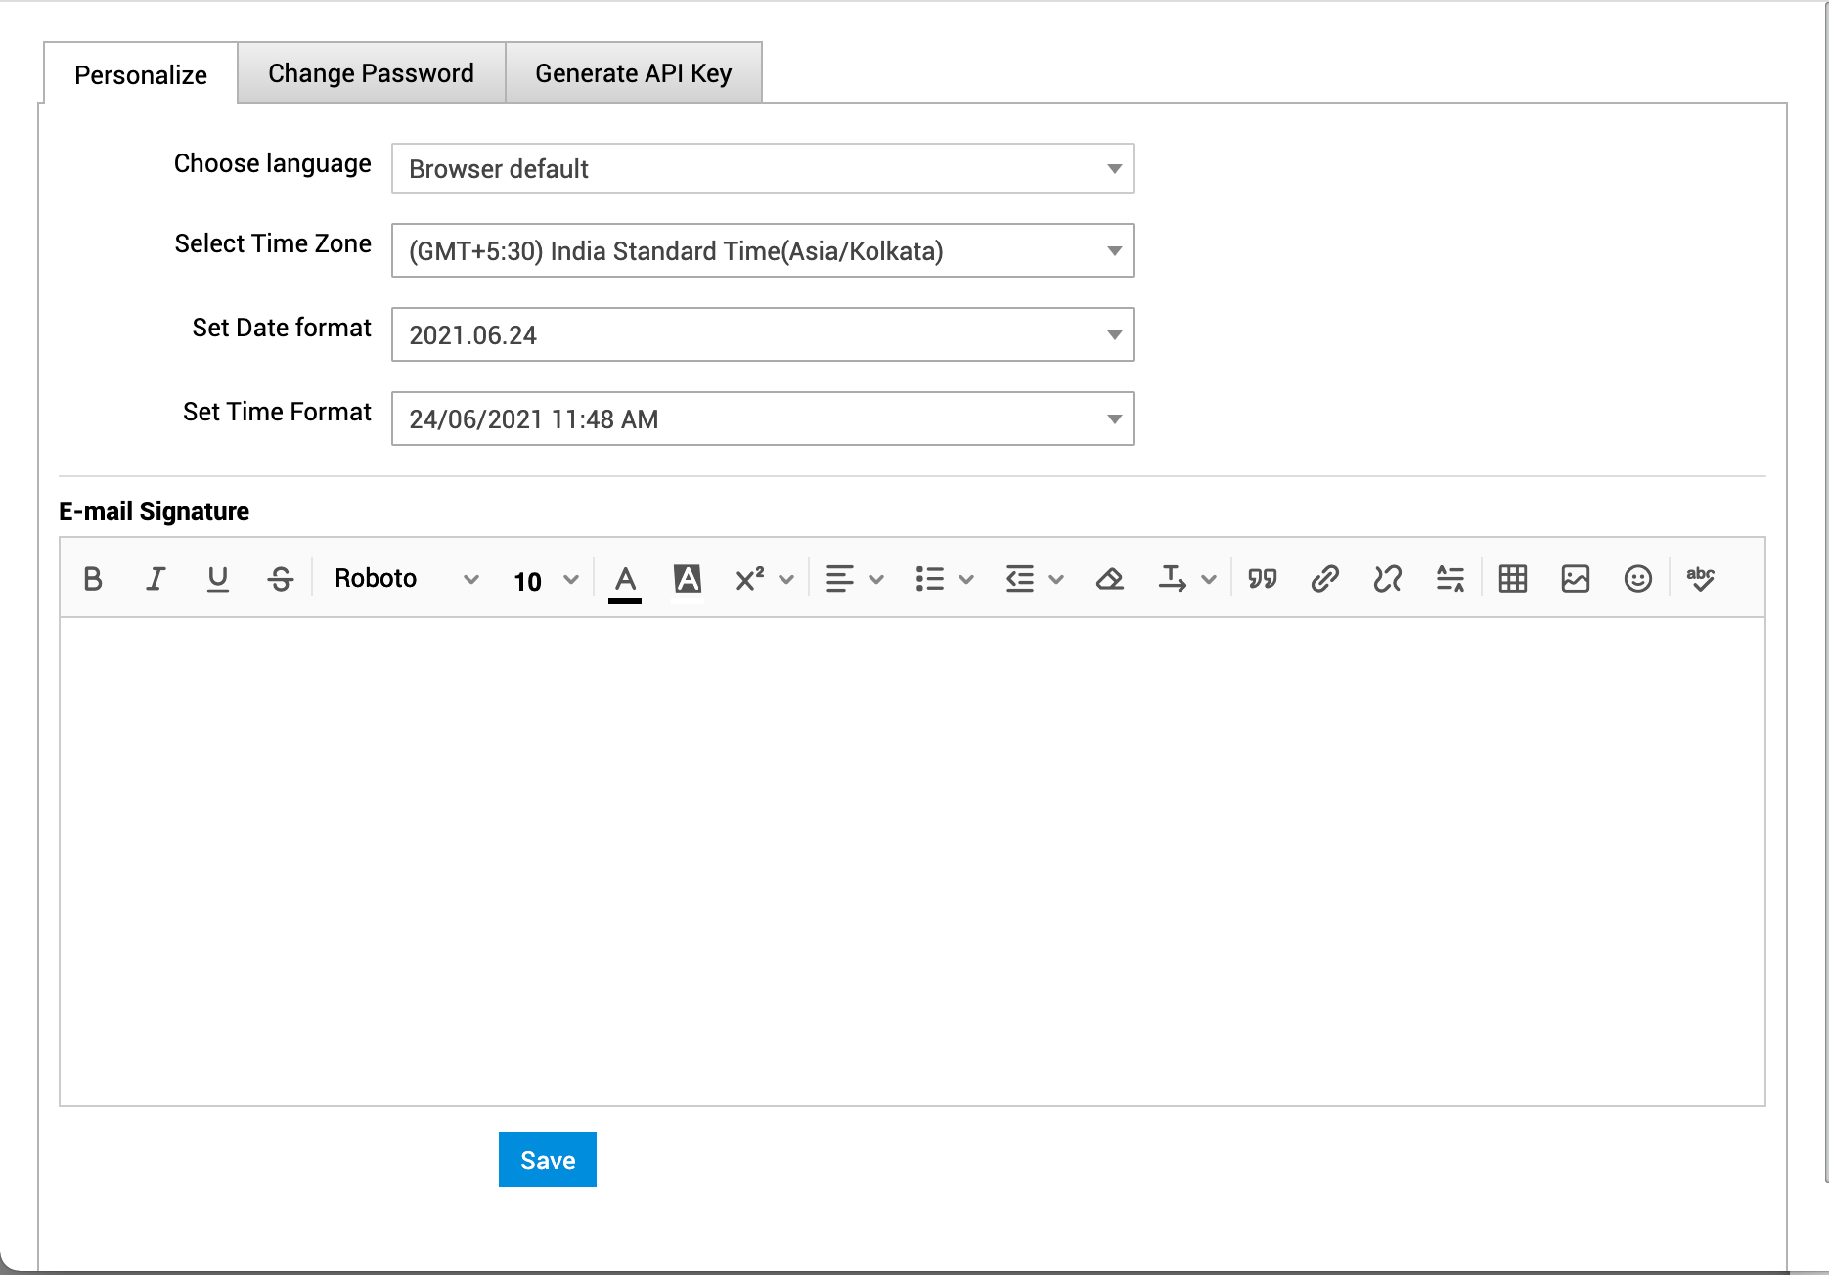Clear formatting with eraser icon
This screenshot has height=1275, width=1829.
(x=1110, y=579)
